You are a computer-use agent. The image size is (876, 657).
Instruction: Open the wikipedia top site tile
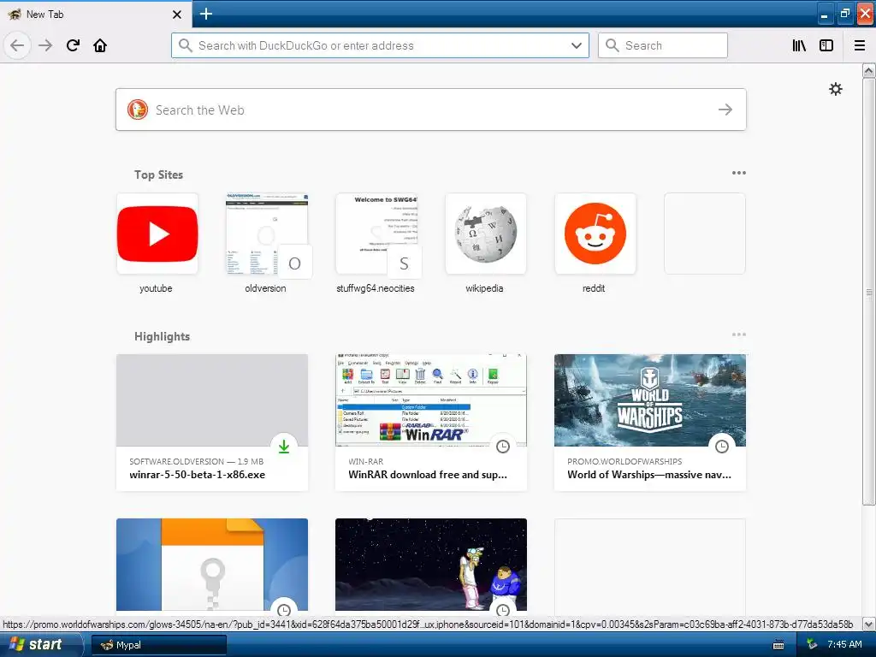point(486,234)
